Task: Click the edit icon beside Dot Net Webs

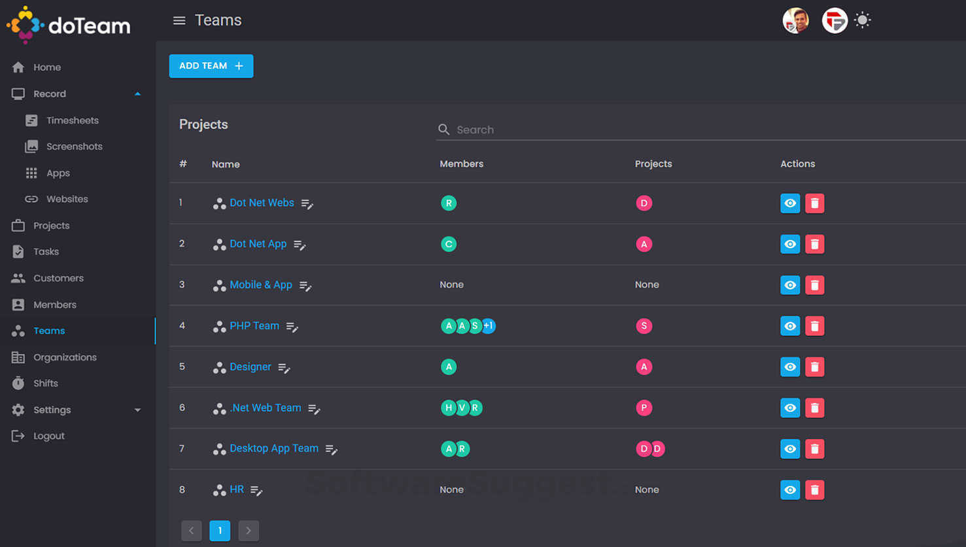Action: pos(307,204)
